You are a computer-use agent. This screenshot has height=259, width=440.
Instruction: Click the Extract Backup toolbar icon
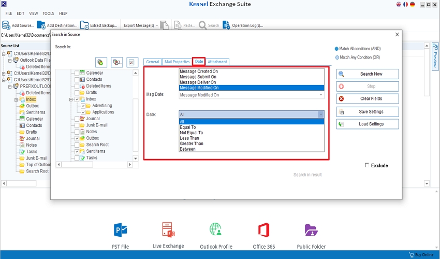click(x=84, y=25)
